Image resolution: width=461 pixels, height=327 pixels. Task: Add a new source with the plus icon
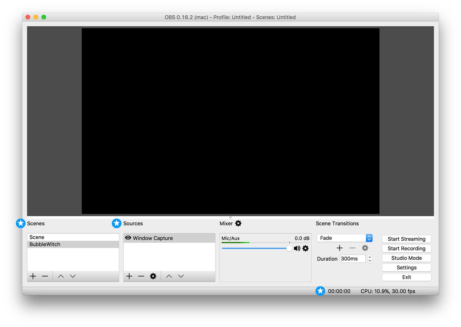129,276
